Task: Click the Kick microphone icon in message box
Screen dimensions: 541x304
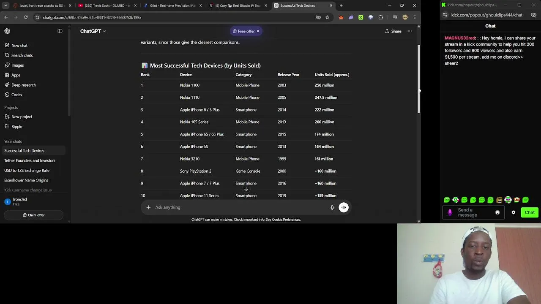Action: click(450, 212)
